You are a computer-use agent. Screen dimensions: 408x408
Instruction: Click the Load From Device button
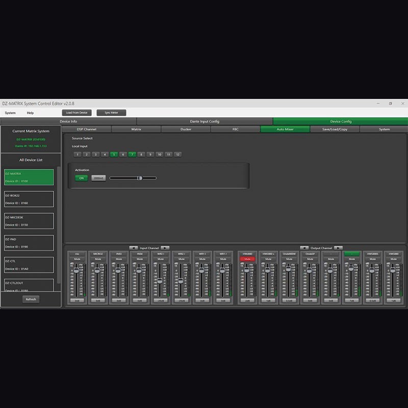click(x=77, y=113)
